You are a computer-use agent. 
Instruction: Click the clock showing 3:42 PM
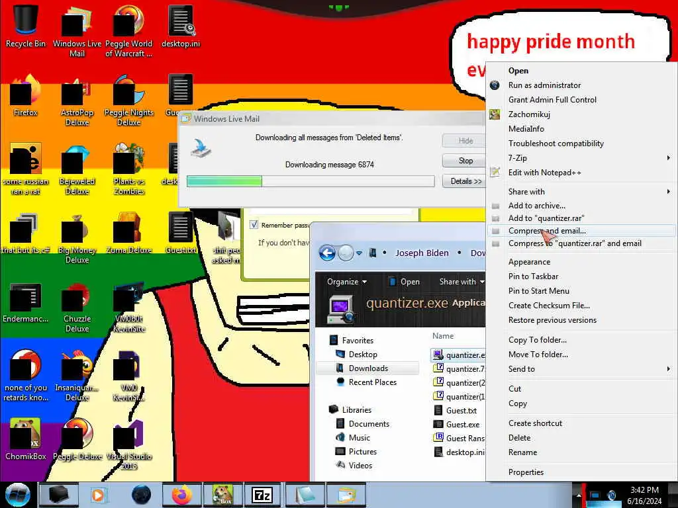[644, 490]
